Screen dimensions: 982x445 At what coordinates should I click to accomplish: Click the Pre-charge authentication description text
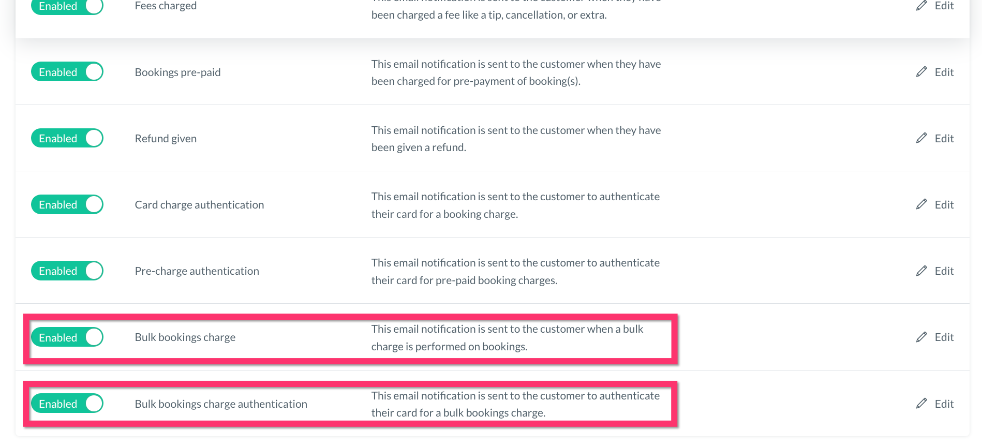515,271
